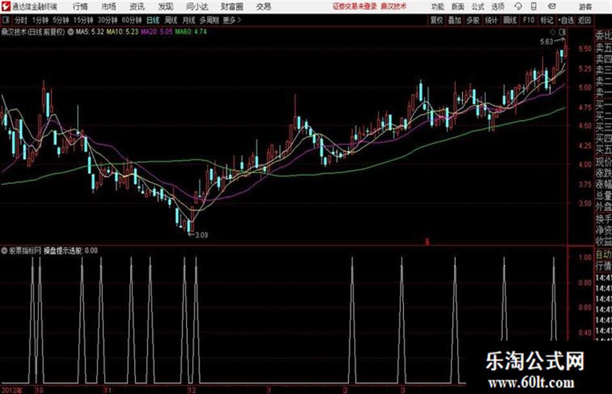Click the MA10: 5.23 indicator label
Image resolution: width=612 pixels, height=394 pixels.
[x=122, y=32]
